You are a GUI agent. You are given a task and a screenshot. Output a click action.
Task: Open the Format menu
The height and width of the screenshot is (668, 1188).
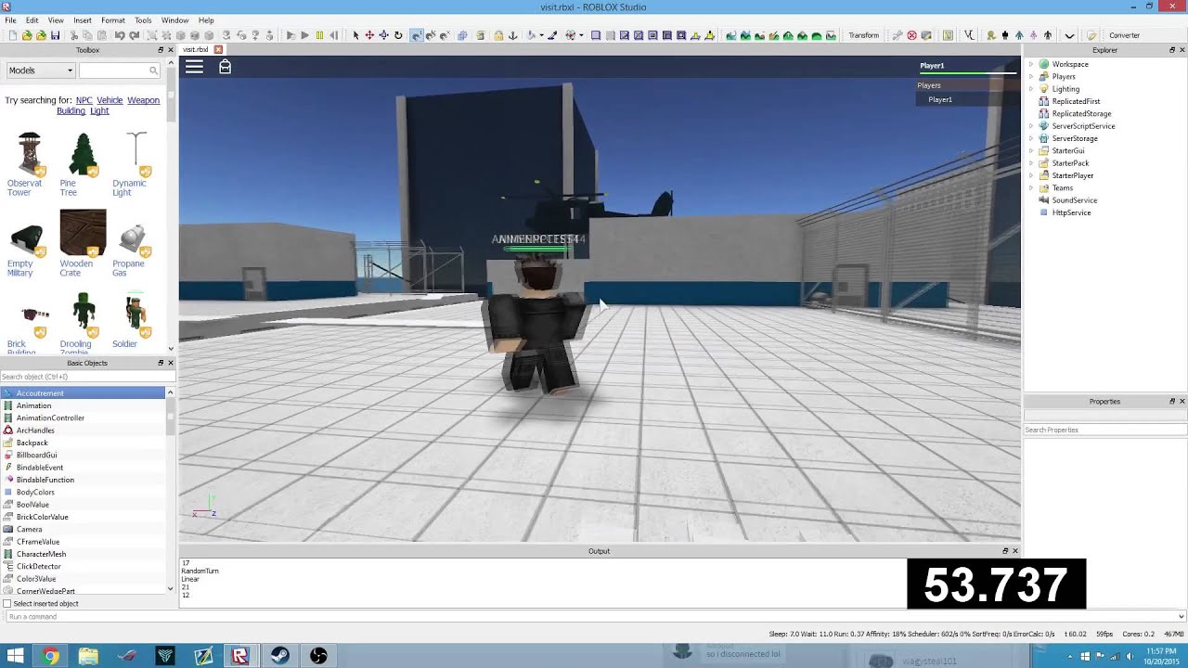pos(113,19)
